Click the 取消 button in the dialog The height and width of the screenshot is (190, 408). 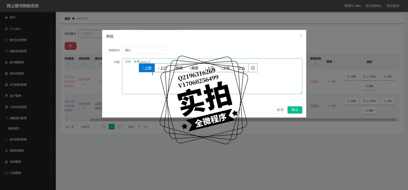pos(280,110)
